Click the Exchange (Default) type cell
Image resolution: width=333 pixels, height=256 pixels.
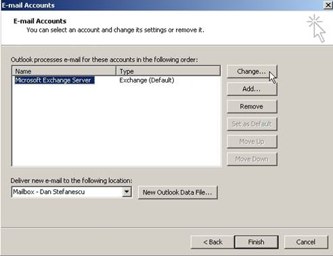(147, 80)
